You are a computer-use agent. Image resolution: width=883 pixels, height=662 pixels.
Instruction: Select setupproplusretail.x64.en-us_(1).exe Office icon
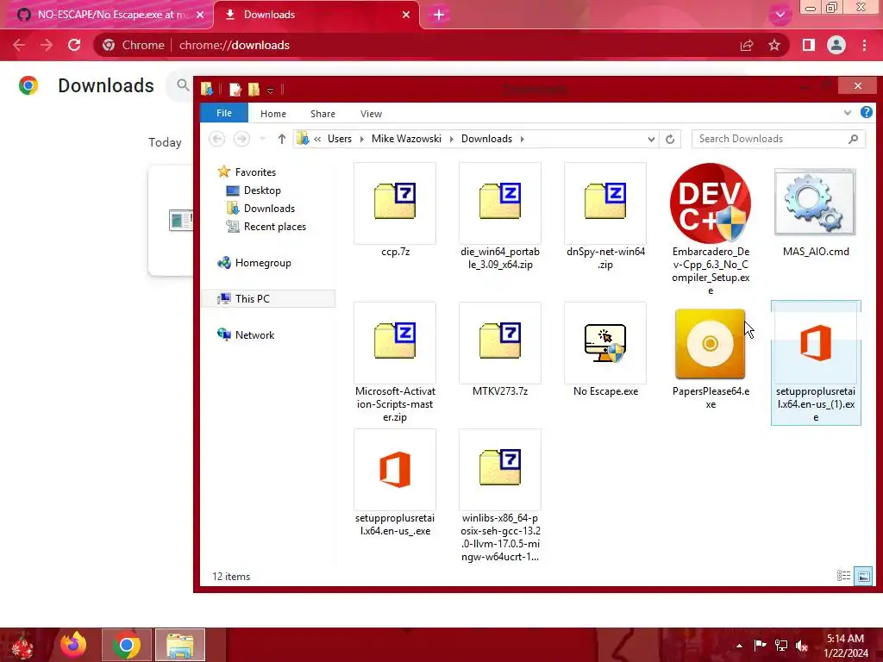[x=816, y=343]
